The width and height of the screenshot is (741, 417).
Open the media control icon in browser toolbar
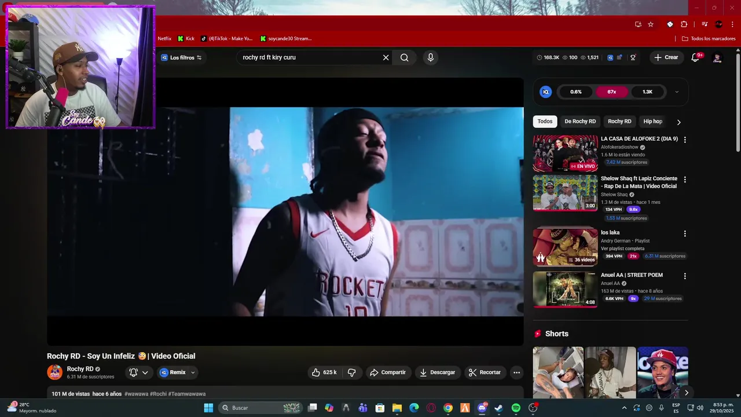705,24
